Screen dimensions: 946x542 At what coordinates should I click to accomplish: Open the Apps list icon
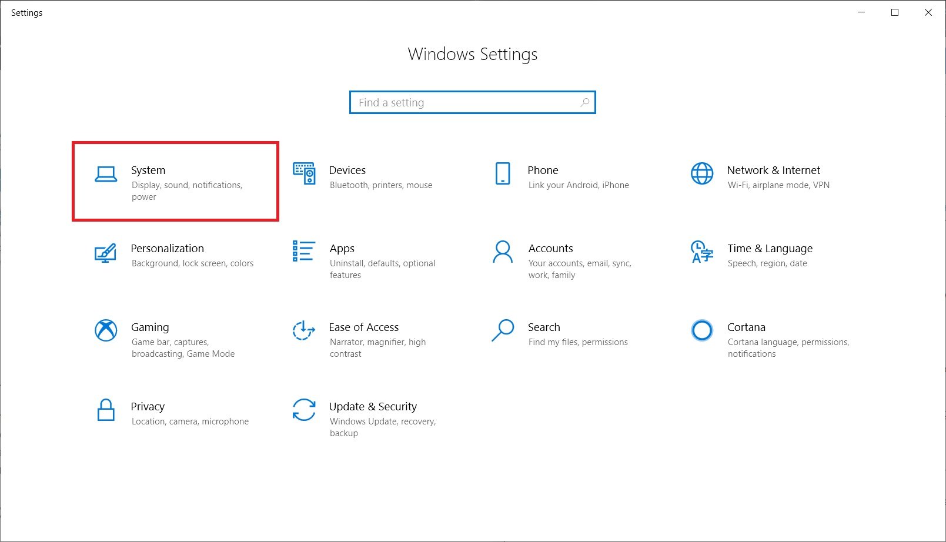(304, 251)
